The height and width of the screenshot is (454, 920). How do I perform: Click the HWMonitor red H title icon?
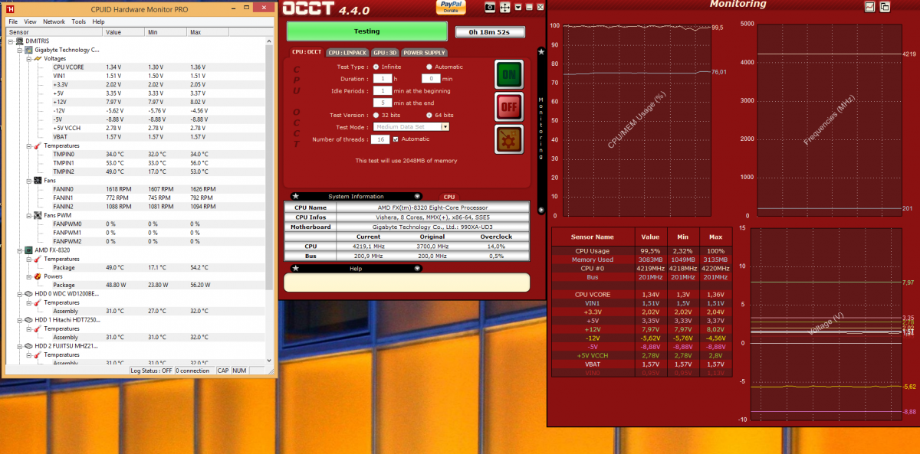click(x=10, y=8)
